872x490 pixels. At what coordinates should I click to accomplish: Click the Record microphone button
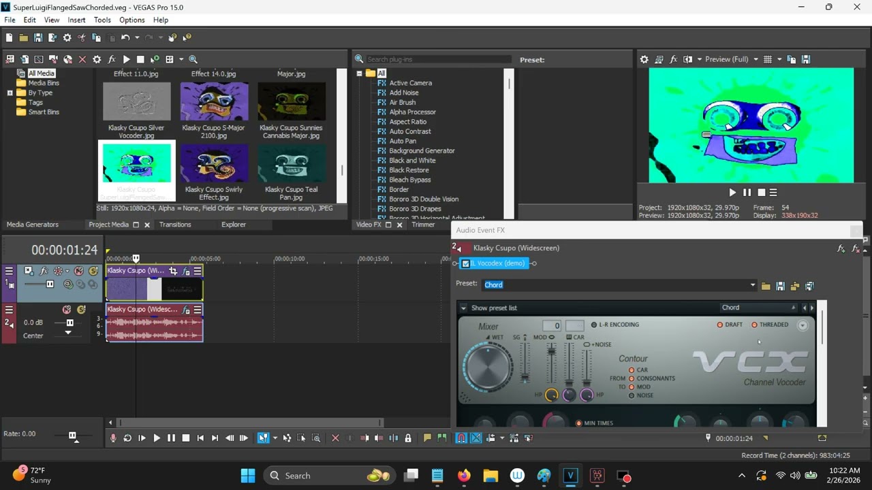113,438
